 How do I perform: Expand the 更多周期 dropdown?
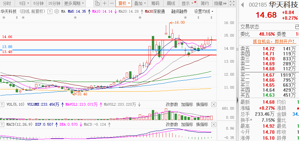tap(74, 3)
